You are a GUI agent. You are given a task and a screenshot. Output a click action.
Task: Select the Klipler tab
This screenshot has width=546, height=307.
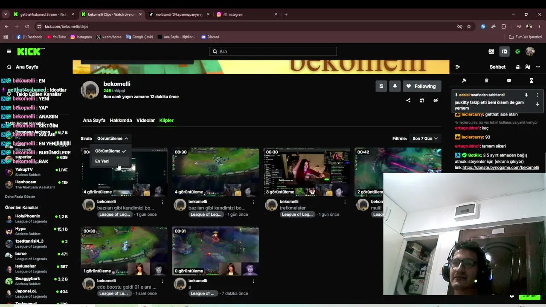tap(166, 120)
